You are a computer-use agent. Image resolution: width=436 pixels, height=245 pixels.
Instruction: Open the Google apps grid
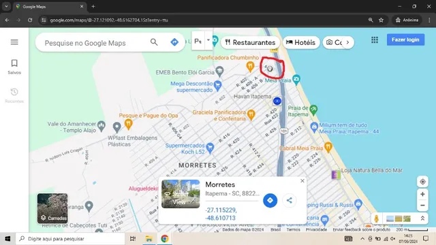coord(375,39)
